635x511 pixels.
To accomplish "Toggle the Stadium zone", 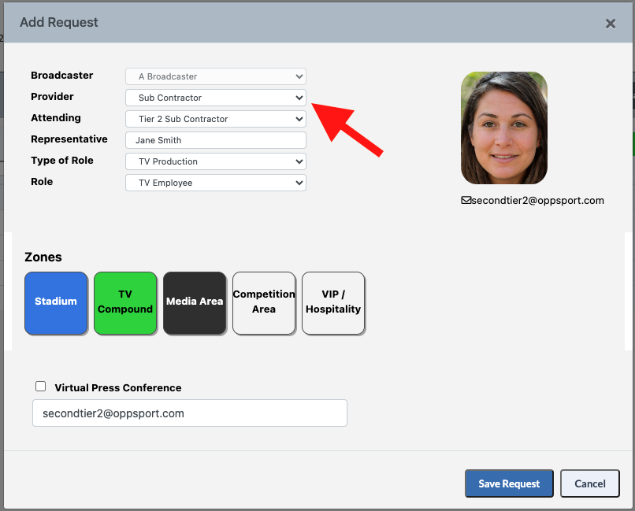I will coord(56,303).
